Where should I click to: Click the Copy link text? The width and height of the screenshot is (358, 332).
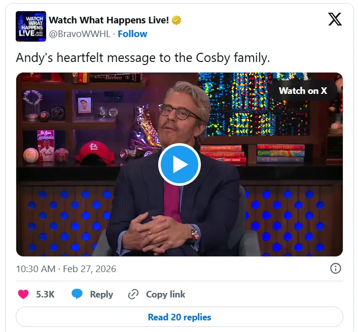[x=165, y=294]
